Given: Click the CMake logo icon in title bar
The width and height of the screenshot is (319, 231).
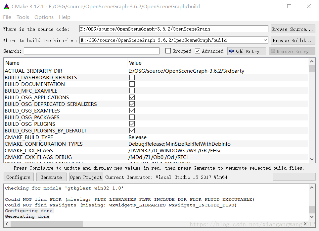Looking at the screenshot, I should (x=7, y=7).
